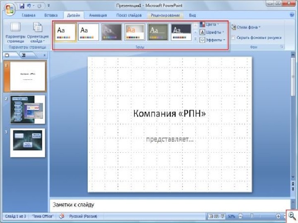Select the Дизайн ribbon tab
Image resolution: width=298 pixels, height=223 pixels.
pos(73,15)
